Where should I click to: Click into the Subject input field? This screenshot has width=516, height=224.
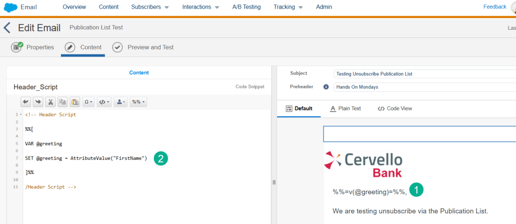424,74
